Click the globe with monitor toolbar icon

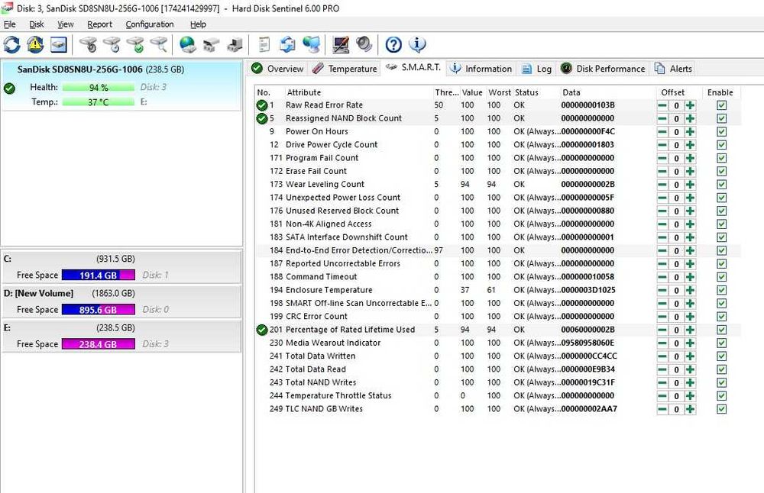[311, 45]
